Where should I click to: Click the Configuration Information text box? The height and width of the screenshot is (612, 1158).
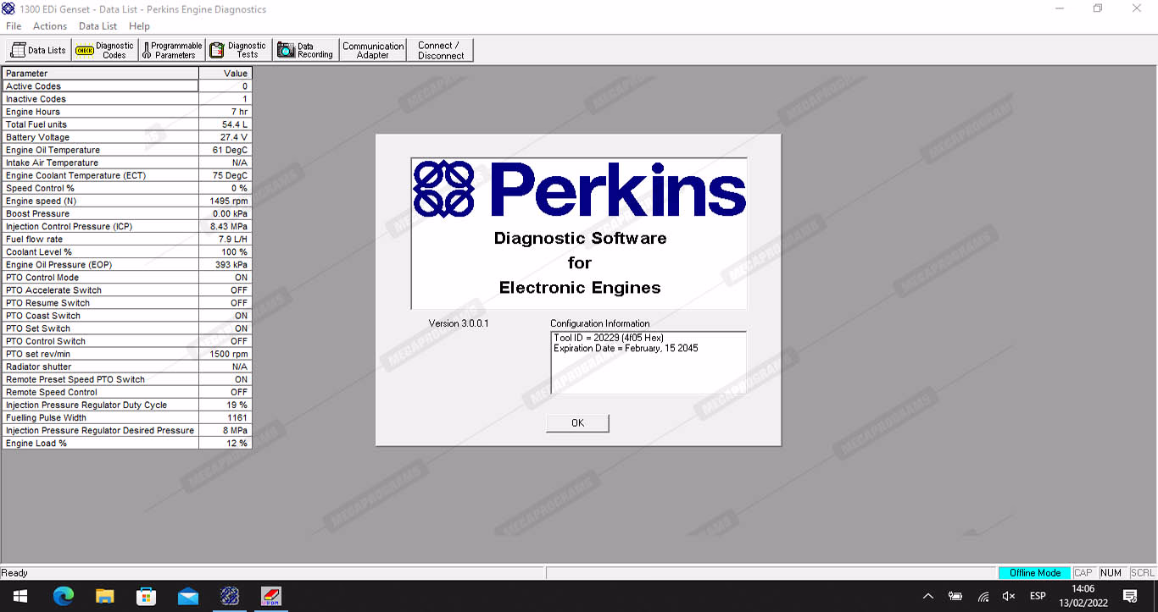(648, 363)
